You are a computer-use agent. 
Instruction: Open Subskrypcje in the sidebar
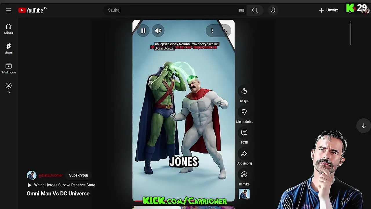point(8,69)
